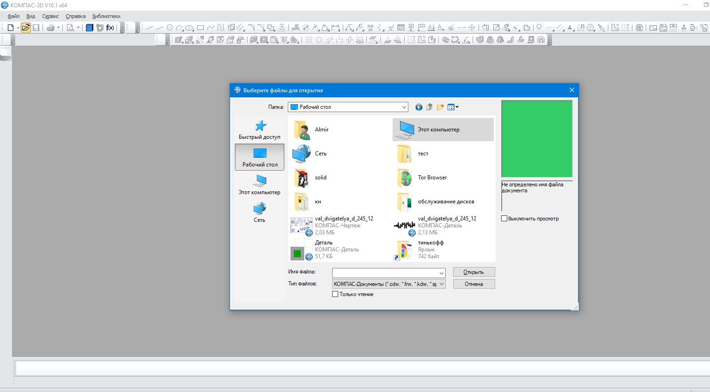Select the Text (T) tool icon

click(x=370, y=28)
